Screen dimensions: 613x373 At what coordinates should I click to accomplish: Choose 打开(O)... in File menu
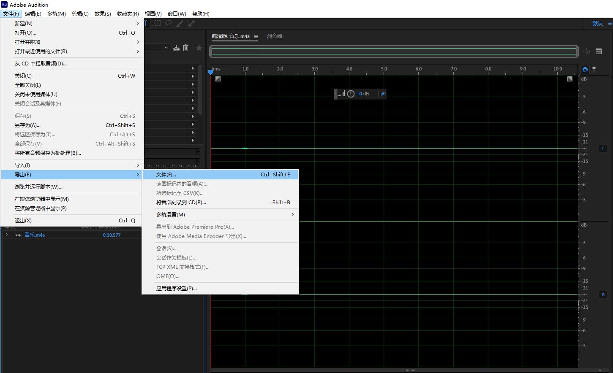pyautogui.click(x=72, y=32)
